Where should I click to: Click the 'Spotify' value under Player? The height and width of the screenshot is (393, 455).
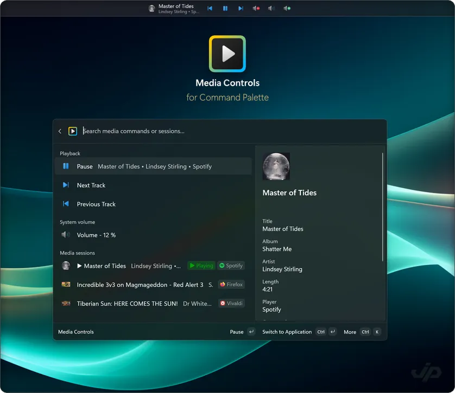pyautogui.click(x=271, y=310)
